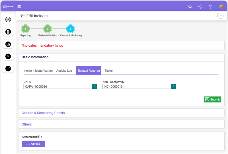Screen dimensions: 228x154
Task: Click the CAPA lookup search button
Action: click(x=95, y=87)
